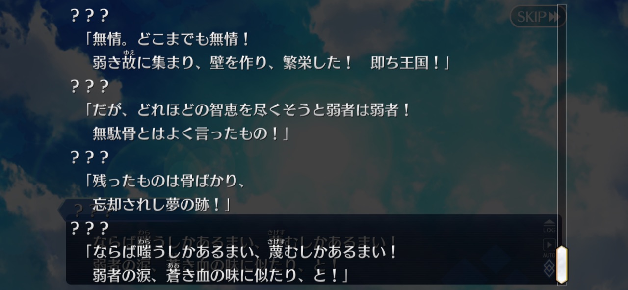This screenshot has height=290, width=628.
Task: Grab the white hexagonal scrollbar handle
Action: [x=561, y=264]
